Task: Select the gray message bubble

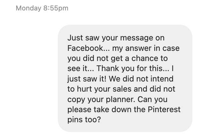Action: tap(125, 78)
